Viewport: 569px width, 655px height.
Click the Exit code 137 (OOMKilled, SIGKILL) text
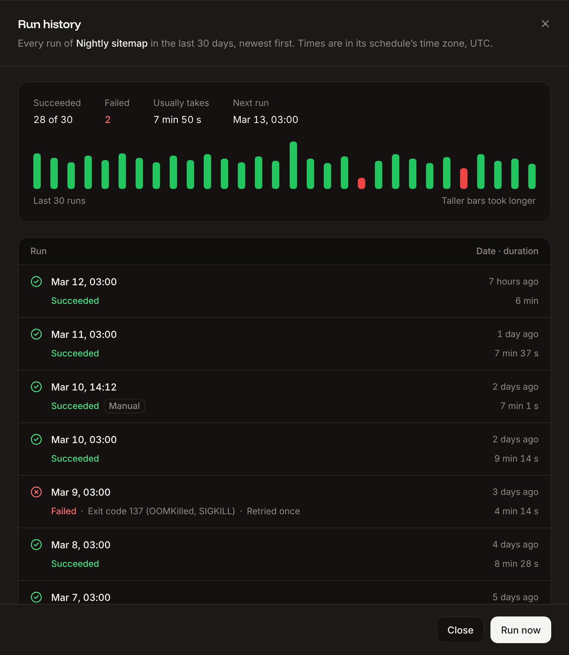click(x=162, y=511)
